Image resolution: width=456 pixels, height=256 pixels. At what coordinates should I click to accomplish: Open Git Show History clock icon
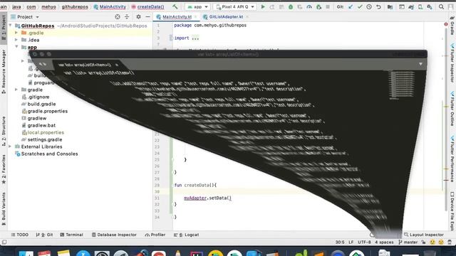coord(369,6)
